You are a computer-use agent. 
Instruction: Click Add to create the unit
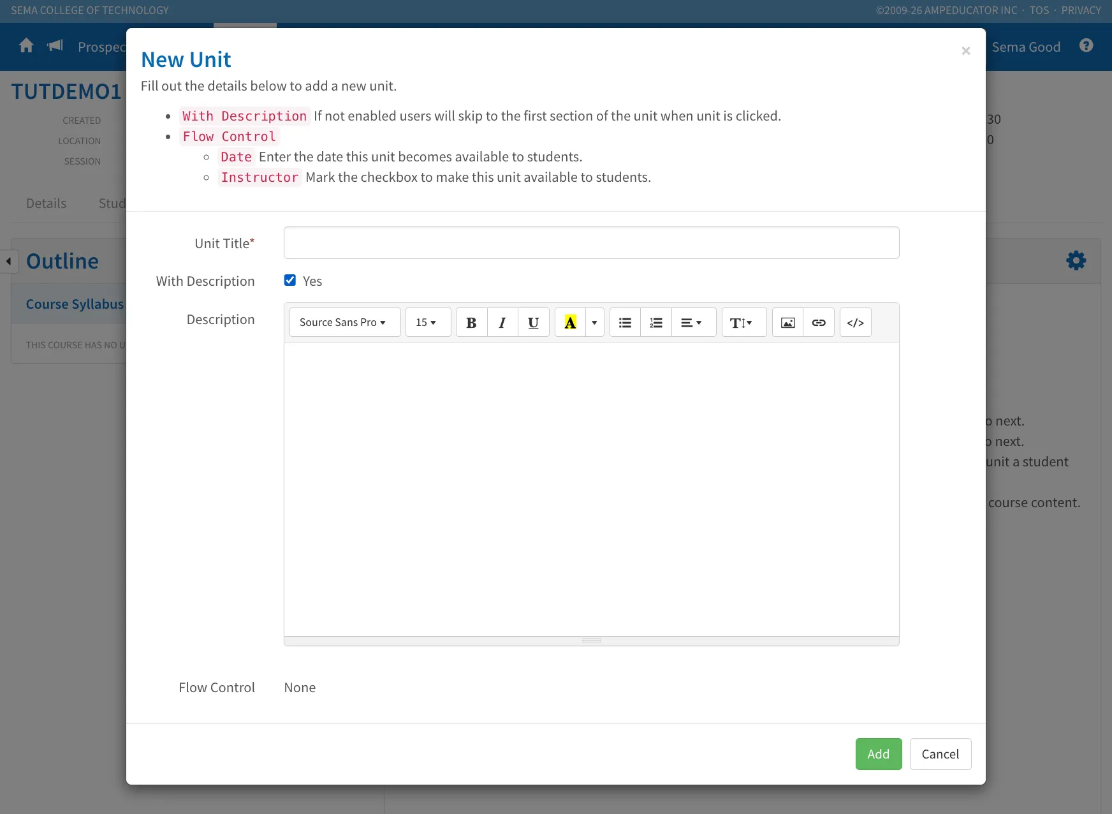click(879, 754)
